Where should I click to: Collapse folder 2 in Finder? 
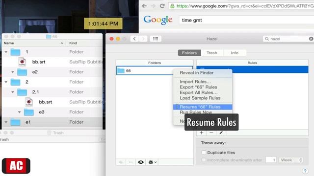click(x=6, y=82)
